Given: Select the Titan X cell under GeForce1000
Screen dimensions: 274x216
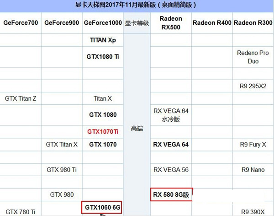Looking at the screenshot, I should [x=103, y=98].
